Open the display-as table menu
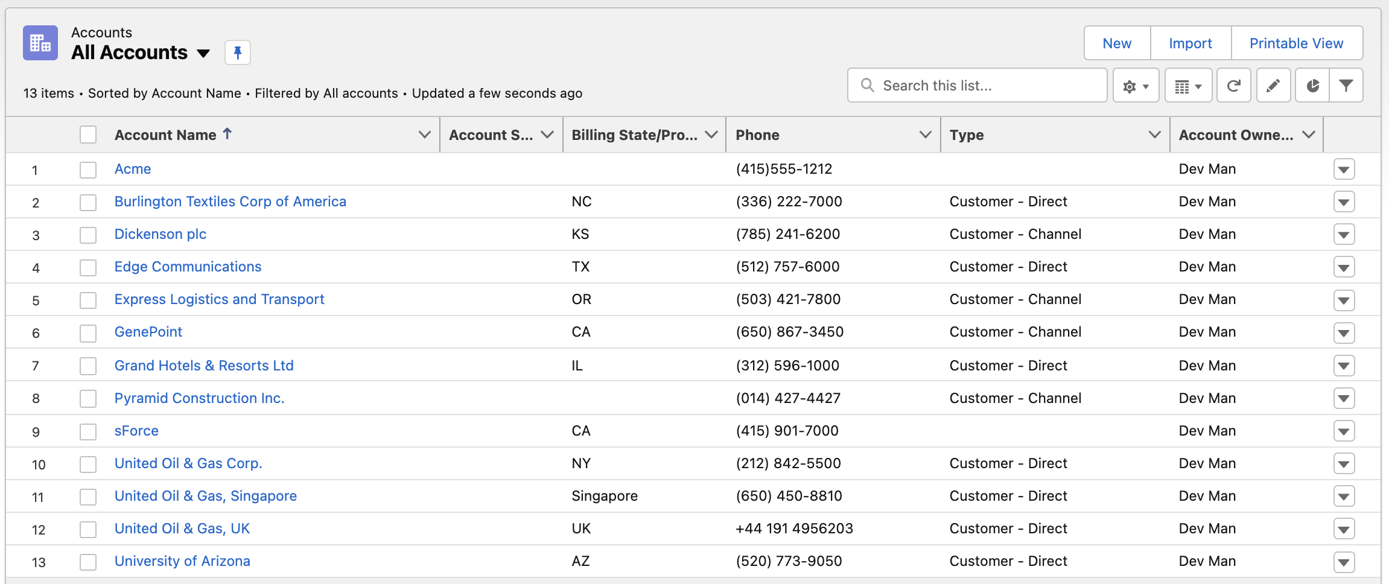The height and width of the screenshot is (584, 1389). pos(1188,86)
